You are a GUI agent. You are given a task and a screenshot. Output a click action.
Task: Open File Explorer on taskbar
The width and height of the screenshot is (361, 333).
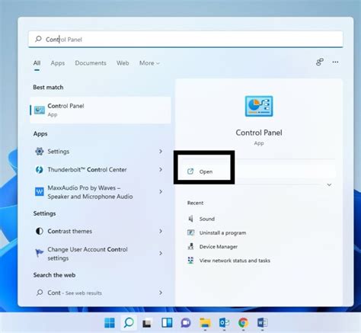click(x=205, y=323)
